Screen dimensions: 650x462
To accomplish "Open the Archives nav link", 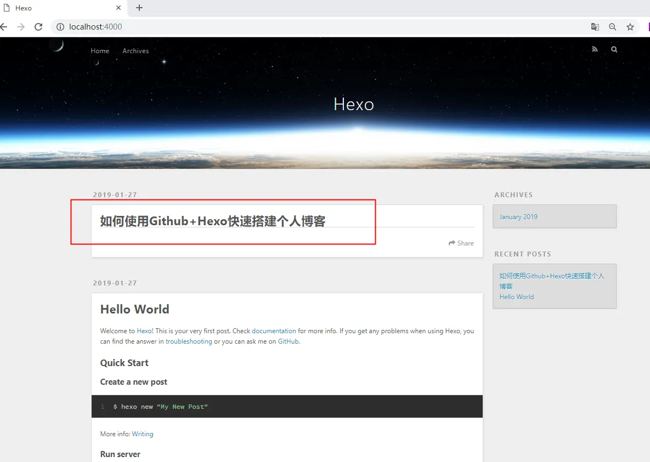I will pyautogui.click(x=135, y=50).
